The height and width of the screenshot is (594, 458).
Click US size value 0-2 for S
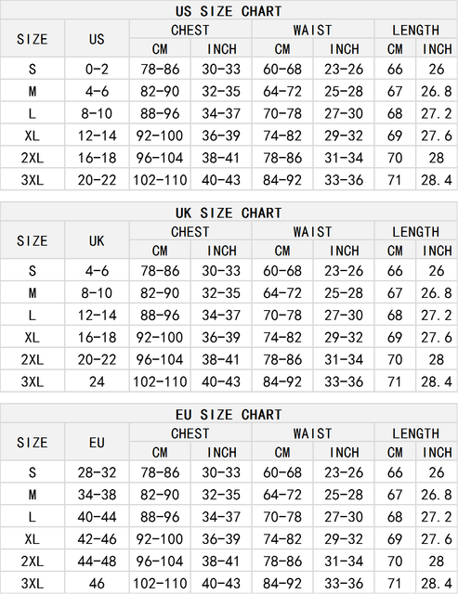pos(97,70)
